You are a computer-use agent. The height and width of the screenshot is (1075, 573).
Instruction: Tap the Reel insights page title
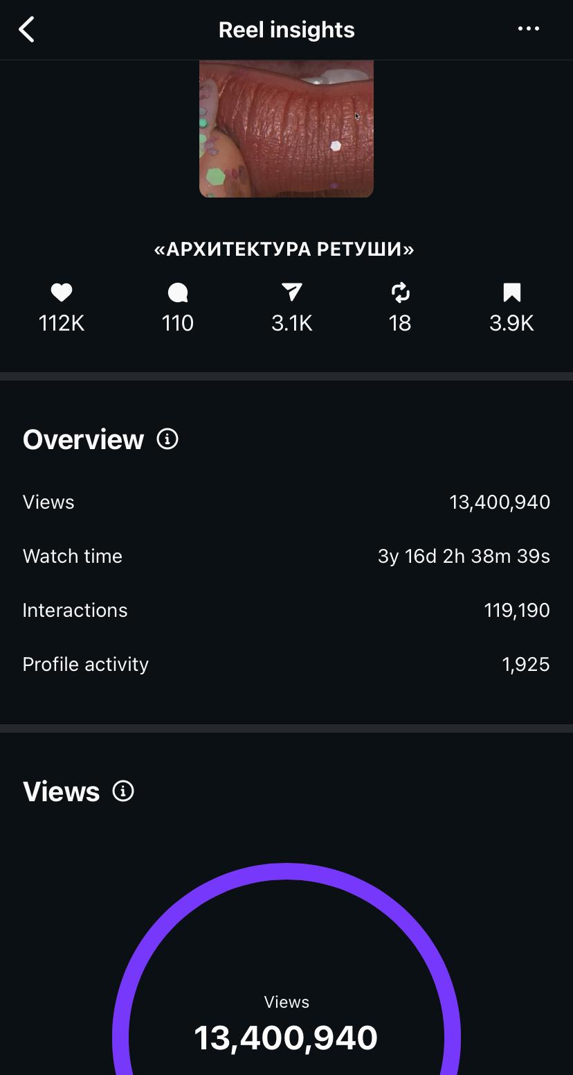click(x=286, y=30)
